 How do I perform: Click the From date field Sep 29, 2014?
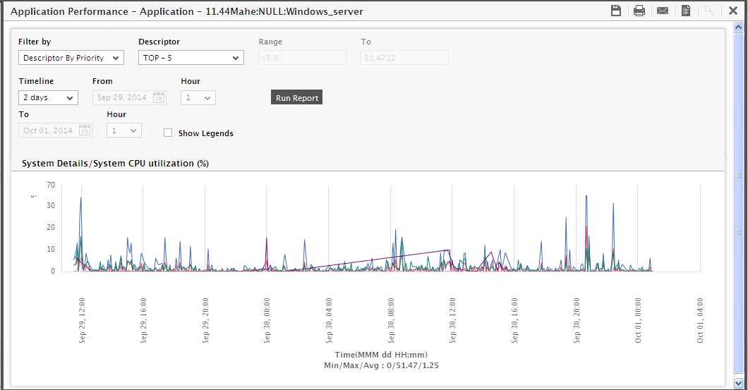[129, 98]
